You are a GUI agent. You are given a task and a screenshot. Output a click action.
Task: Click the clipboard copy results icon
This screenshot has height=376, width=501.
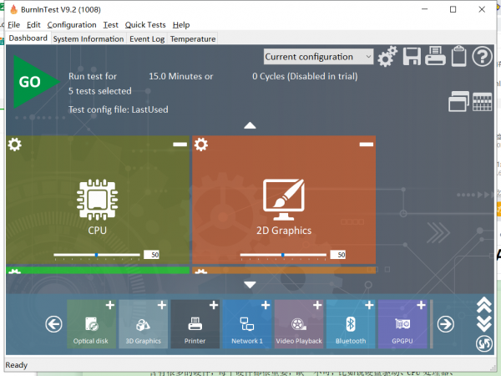(458, 56)
